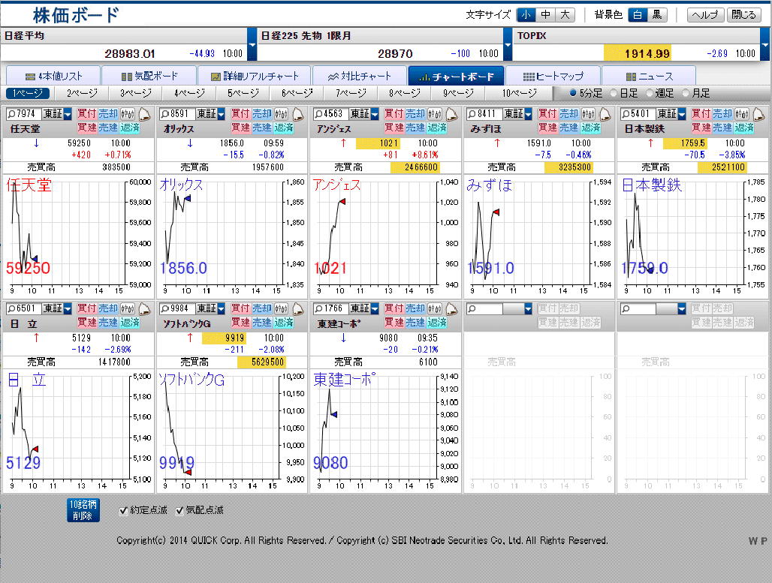Open candlestick chart icon for オリックス 8591
Viewport: 772px width, 583px height.
pyautogui.click(x=281, y=114)
